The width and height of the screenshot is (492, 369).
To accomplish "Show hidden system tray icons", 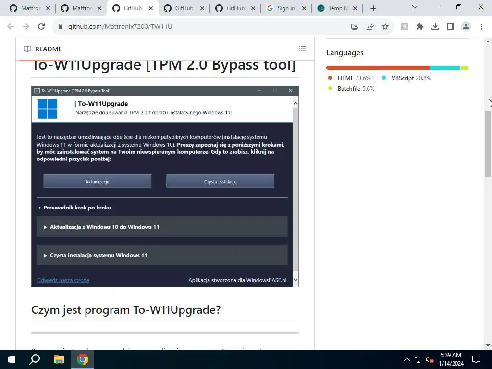I will point(406,359).
